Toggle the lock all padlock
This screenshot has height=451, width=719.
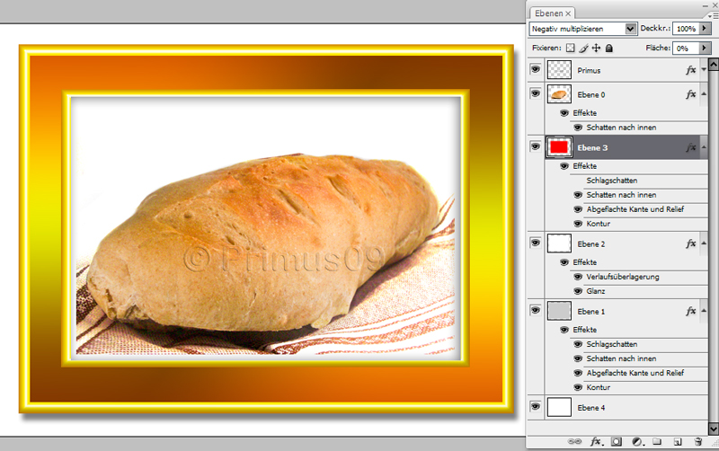click(x=609, y=48)
